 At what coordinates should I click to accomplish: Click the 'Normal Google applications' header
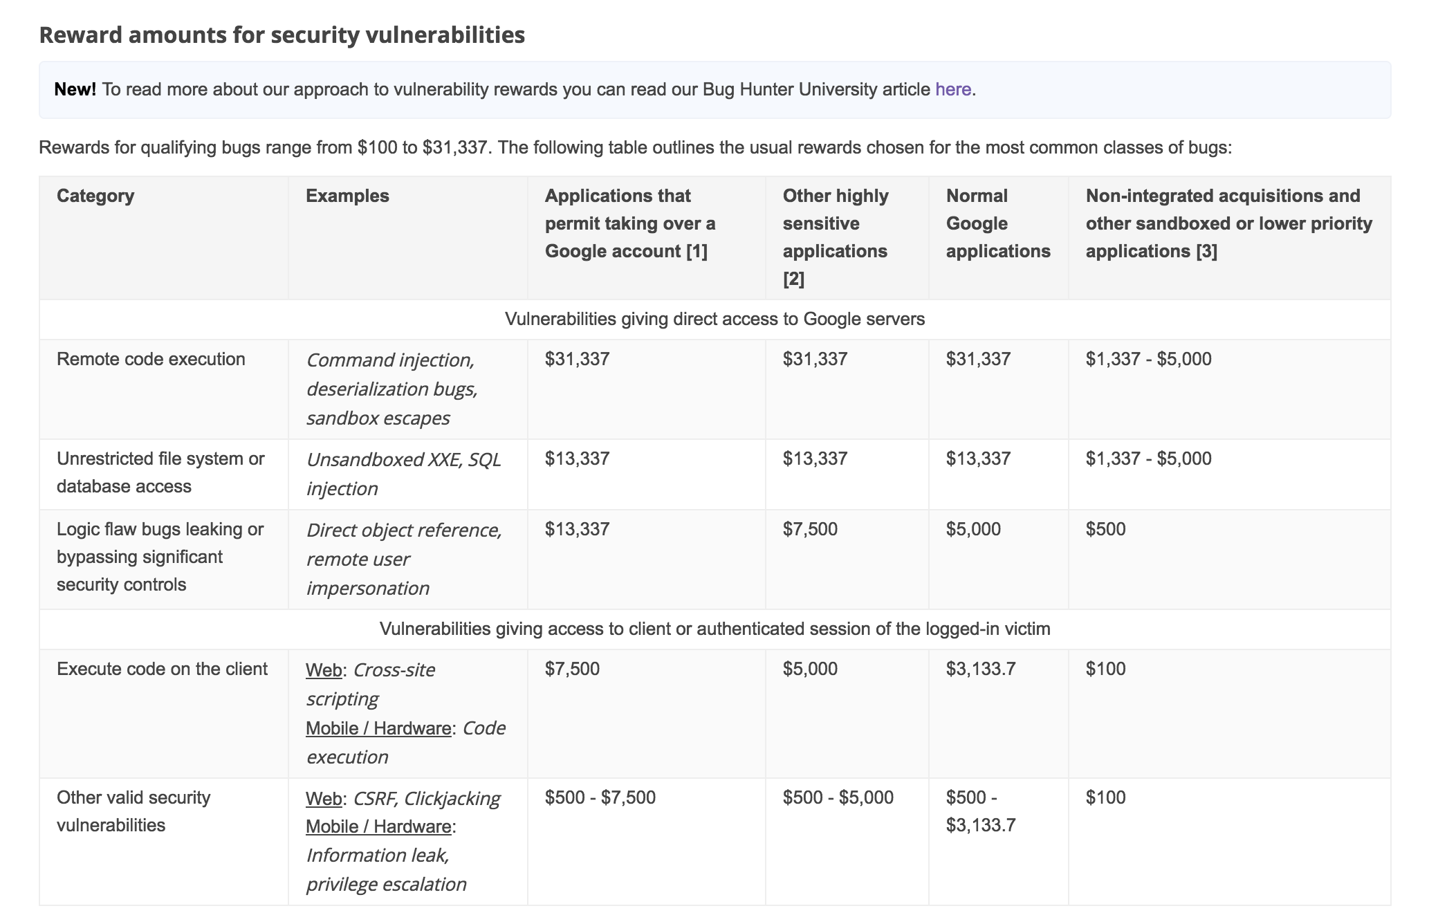click(997, 223)
